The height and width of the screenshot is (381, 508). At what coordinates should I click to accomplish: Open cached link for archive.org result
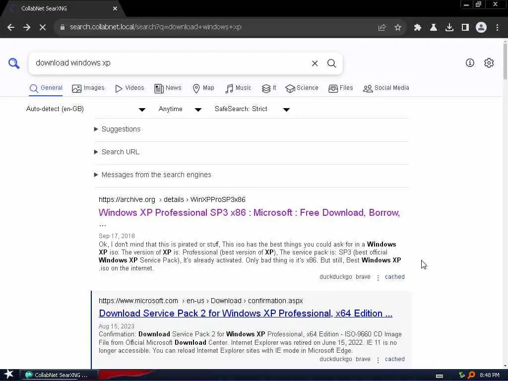(x=394, y=277)
